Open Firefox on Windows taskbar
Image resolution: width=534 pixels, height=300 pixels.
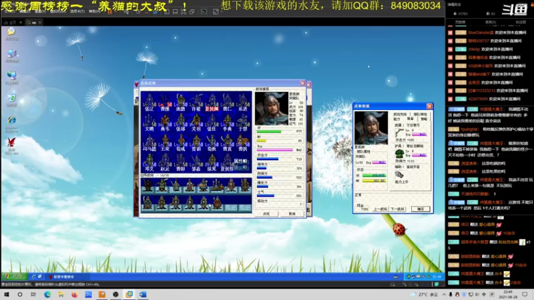pos(75,295)
